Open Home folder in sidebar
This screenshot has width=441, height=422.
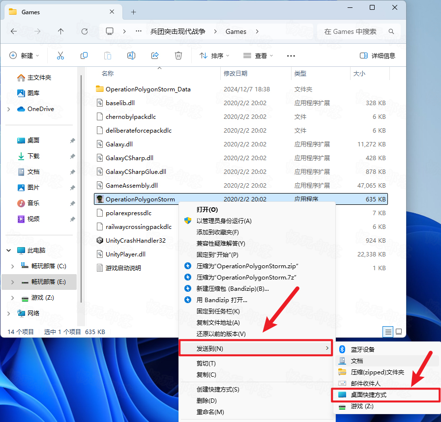tap(34, 78)
